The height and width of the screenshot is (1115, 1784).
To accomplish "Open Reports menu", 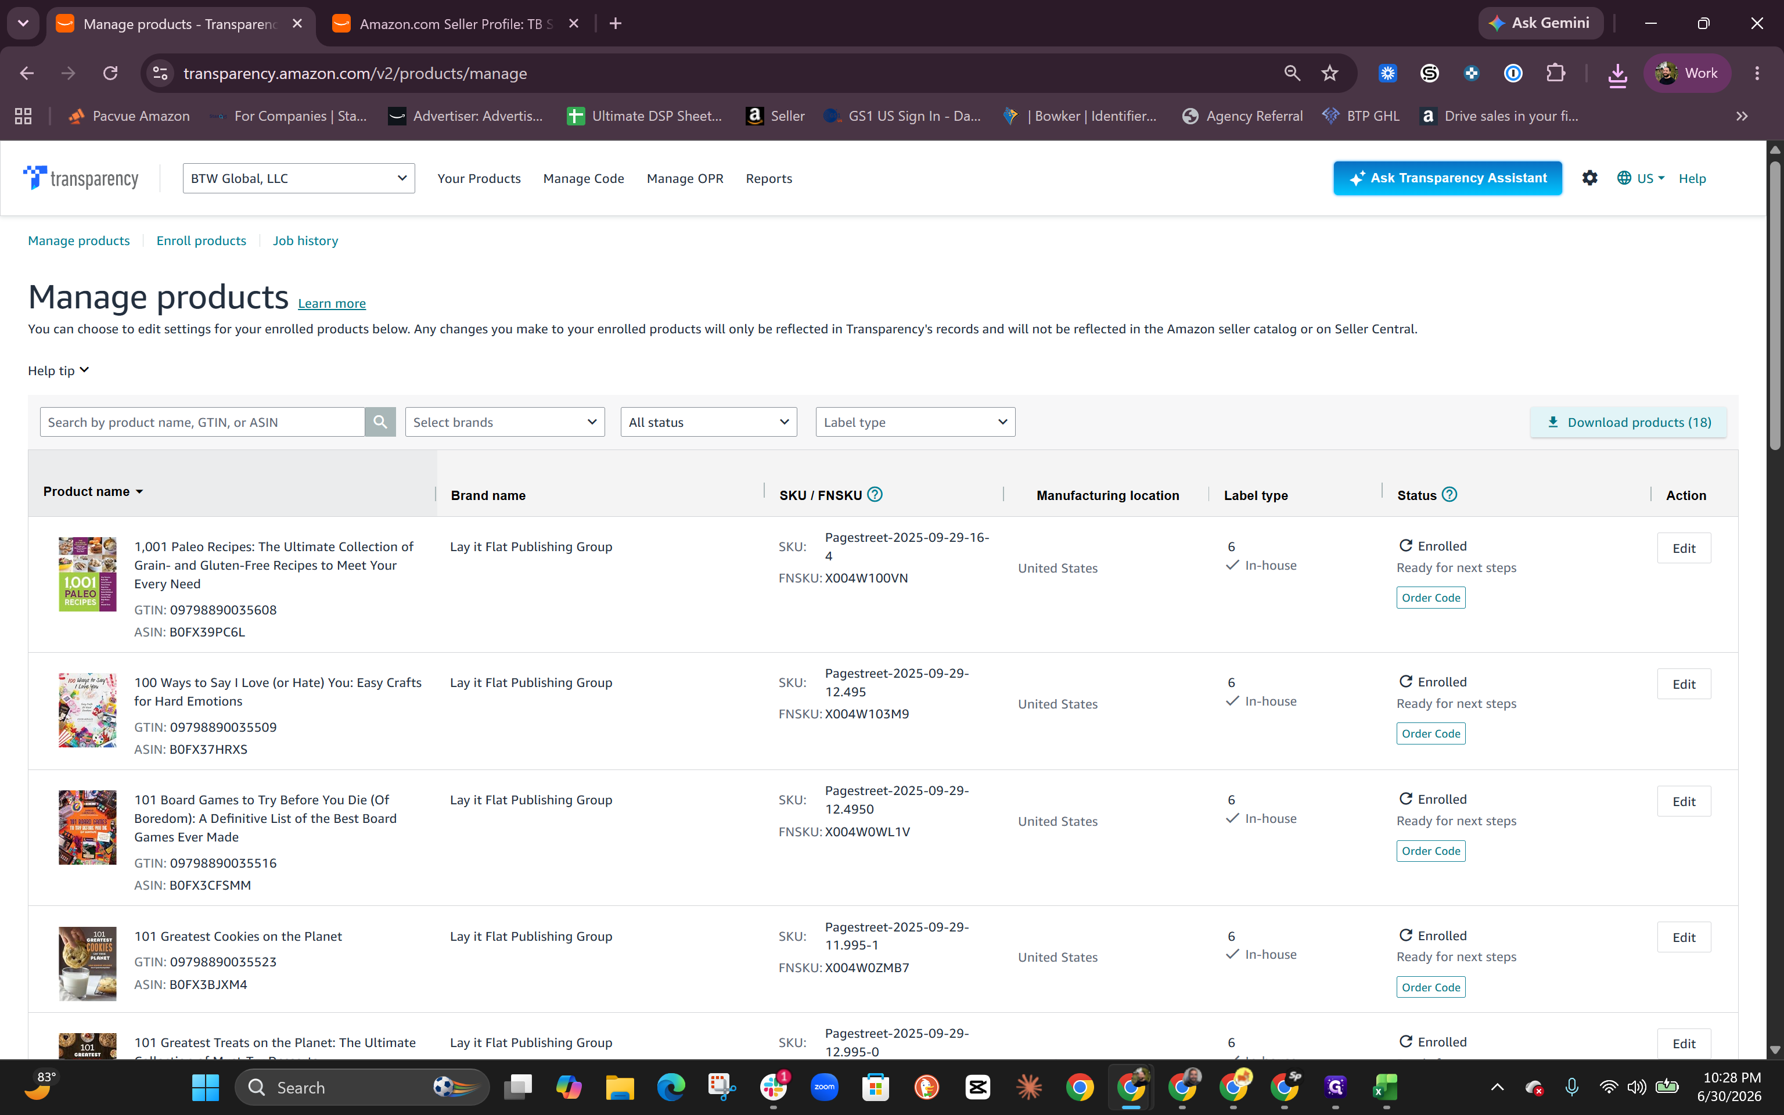I will tap(769, 178).
